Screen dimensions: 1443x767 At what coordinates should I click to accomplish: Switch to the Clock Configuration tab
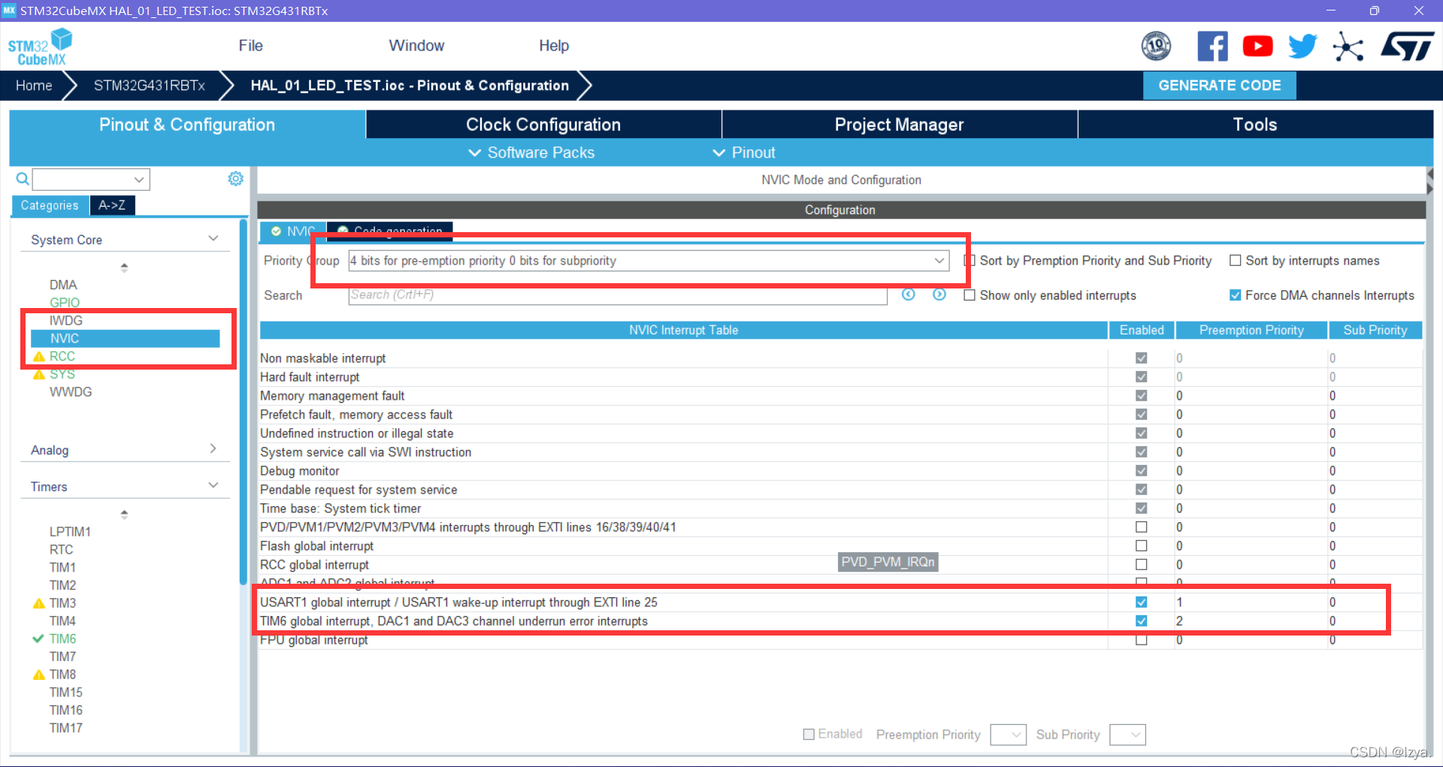[x=543, y=125]
